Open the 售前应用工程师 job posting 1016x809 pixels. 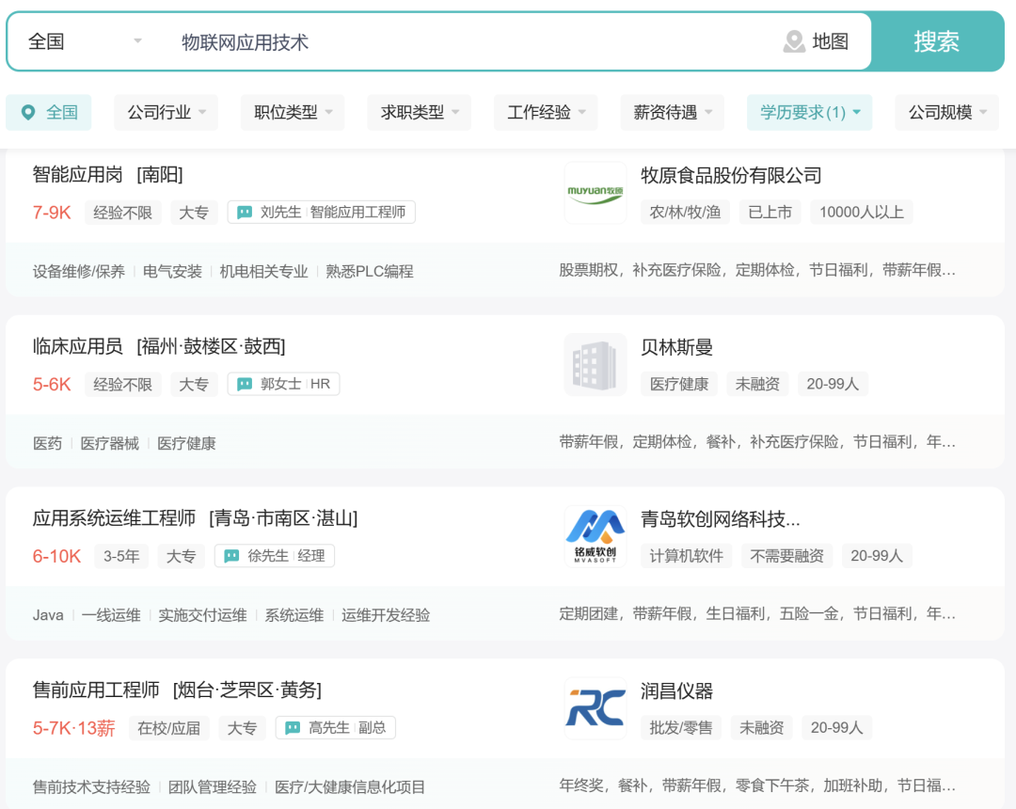tap(96, 690)
